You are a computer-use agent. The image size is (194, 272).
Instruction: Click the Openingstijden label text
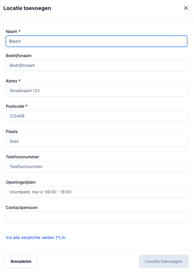click(21, 182)
